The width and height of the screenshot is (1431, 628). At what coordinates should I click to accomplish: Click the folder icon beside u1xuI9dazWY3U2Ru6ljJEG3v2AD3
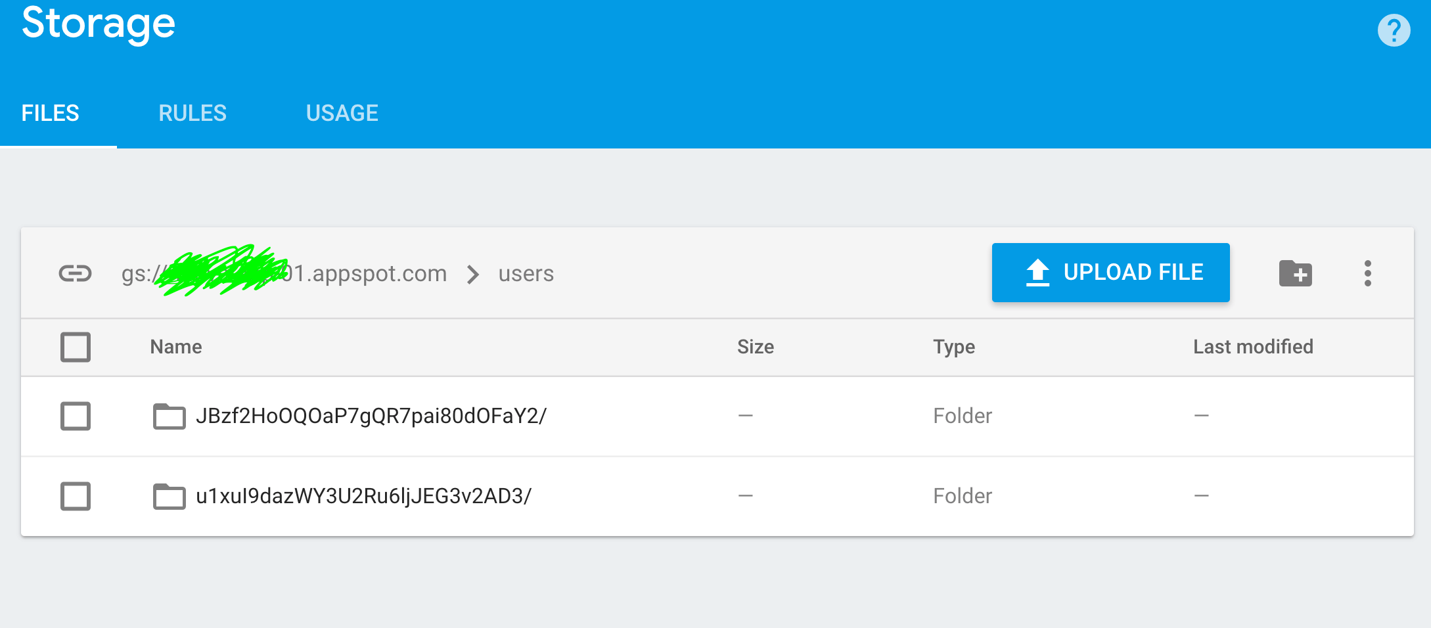pos(170,496)
